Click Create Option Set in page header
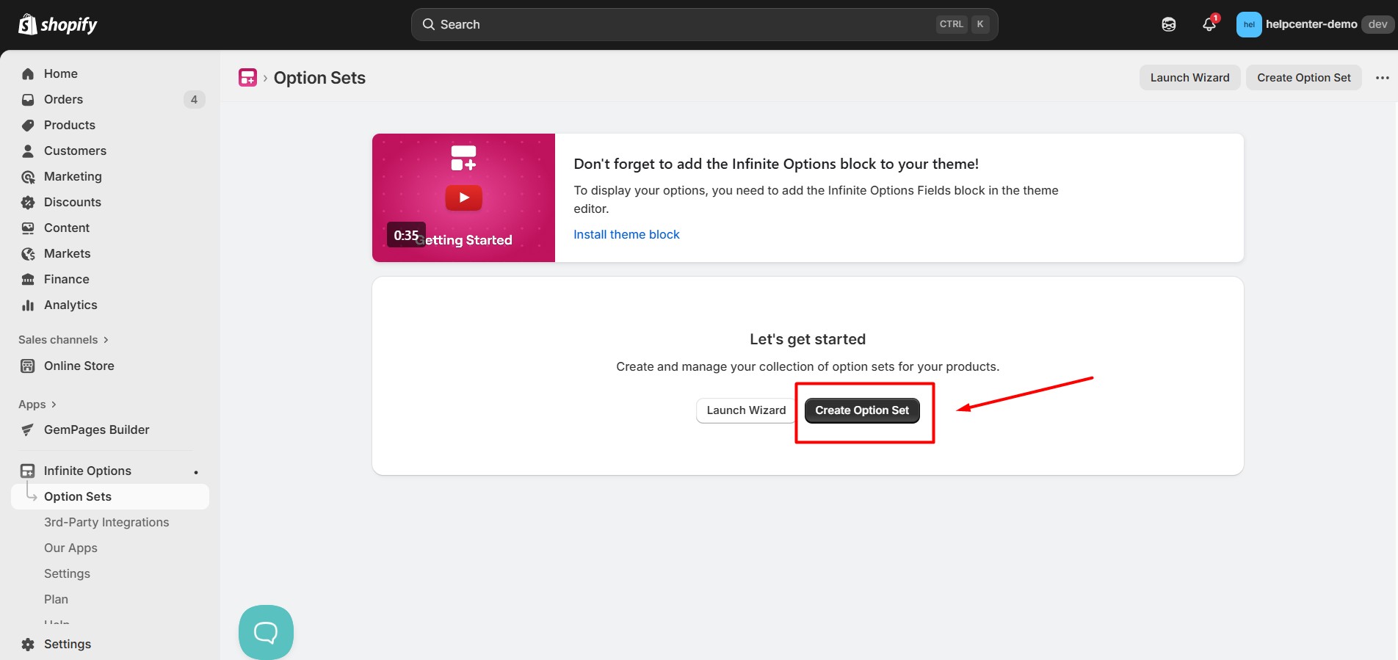 pyautogui.click(x=1303, y=77)
